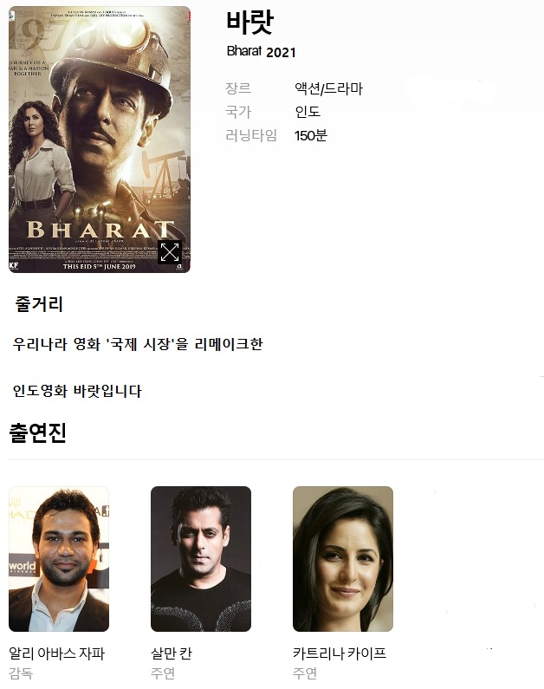This screenshot has height=689, width=544.
Task: Click the movie title 바랏
Action: tap(249, 22)
